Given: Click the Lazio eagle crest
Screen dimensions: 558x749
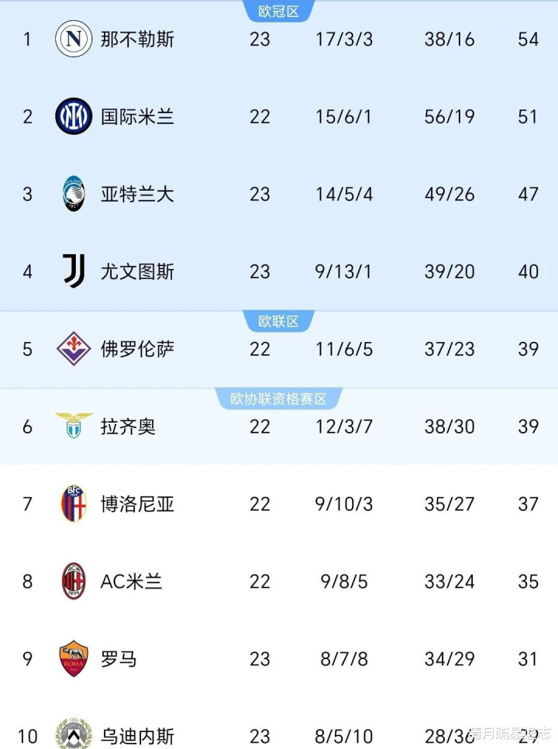Looking at the screenshot, I should pyautogui.click(x=74, y=426).
